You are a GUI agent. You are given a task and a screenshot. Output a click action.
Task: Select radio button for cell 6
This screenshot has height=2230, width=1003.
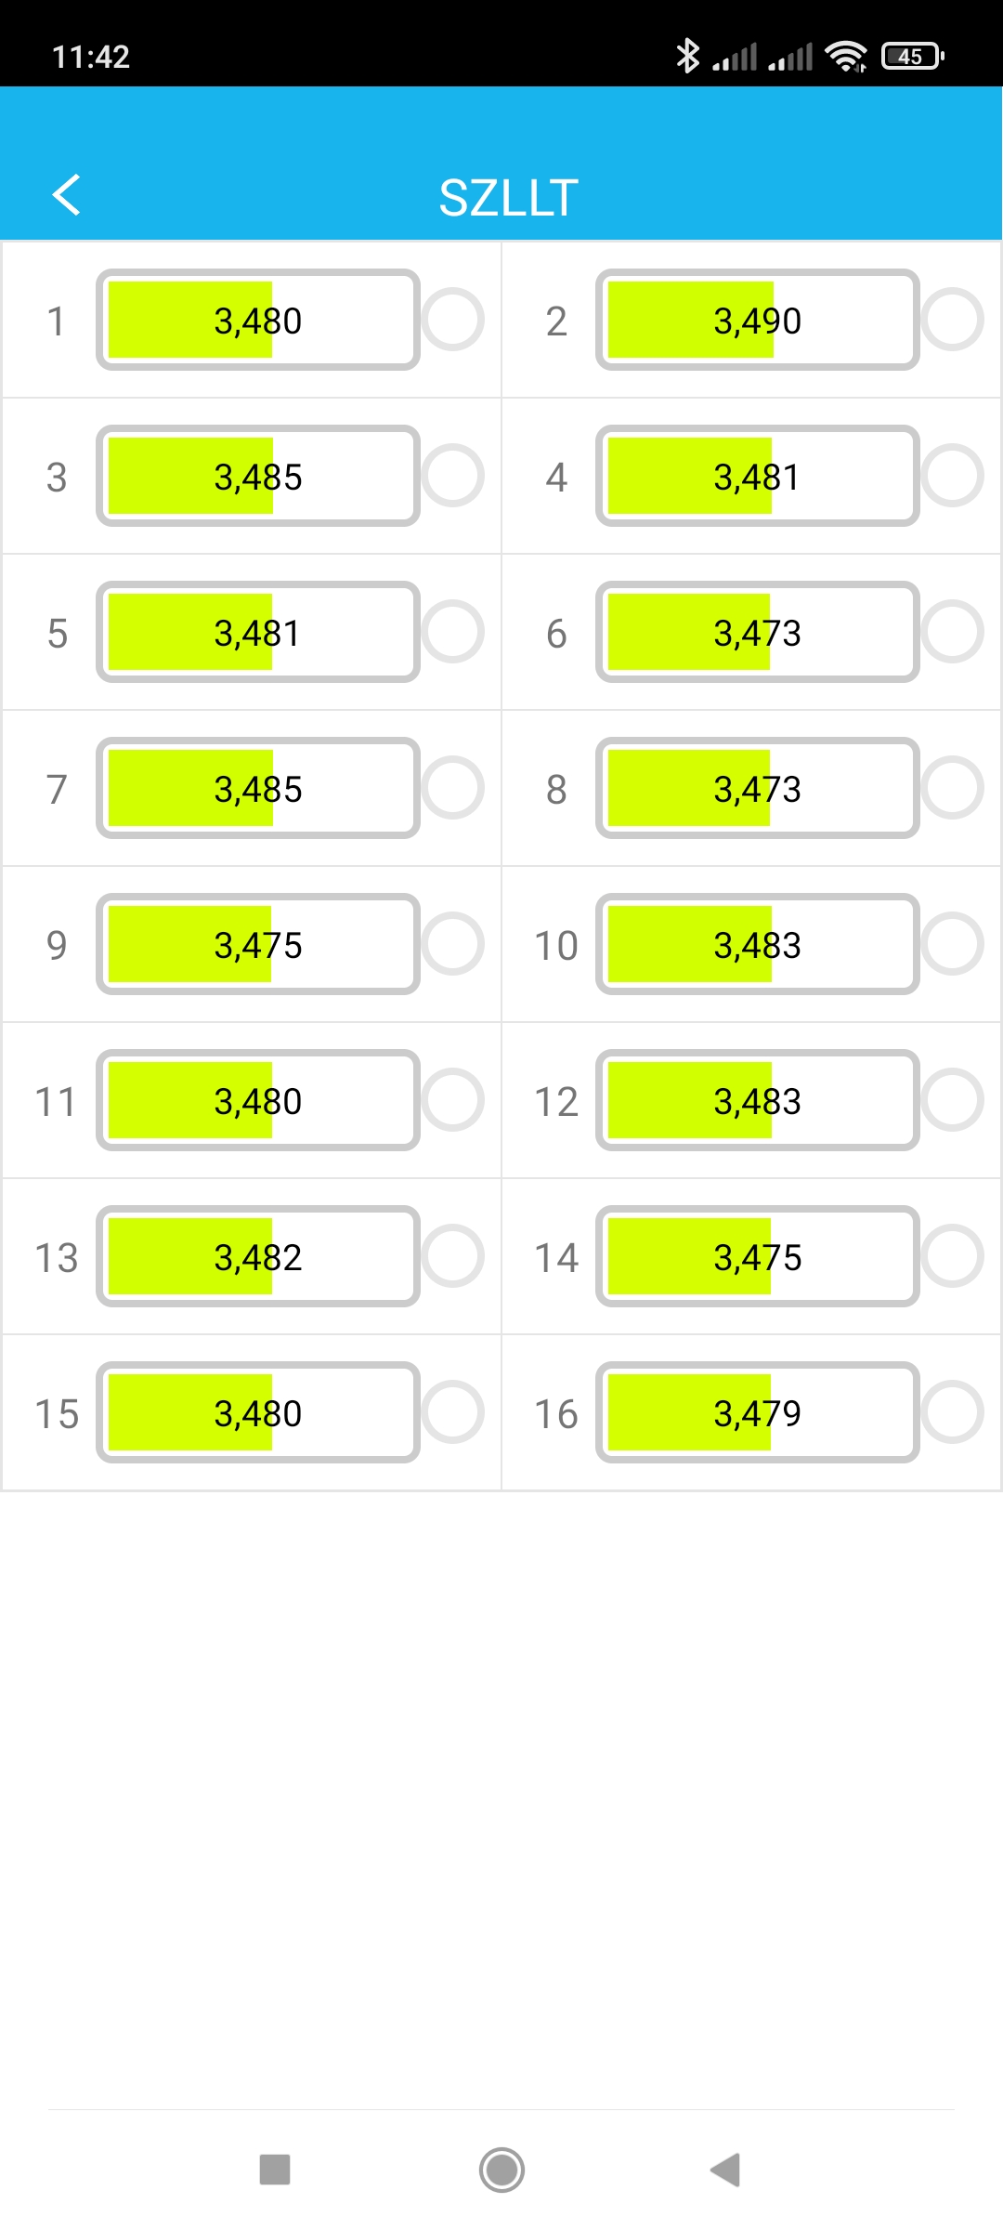[953, 632]
